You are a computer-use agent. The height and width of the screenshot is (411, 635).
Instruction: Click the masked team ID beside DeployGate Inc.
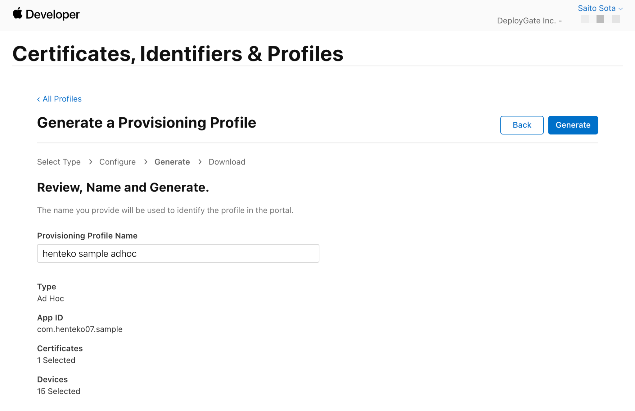600,19
